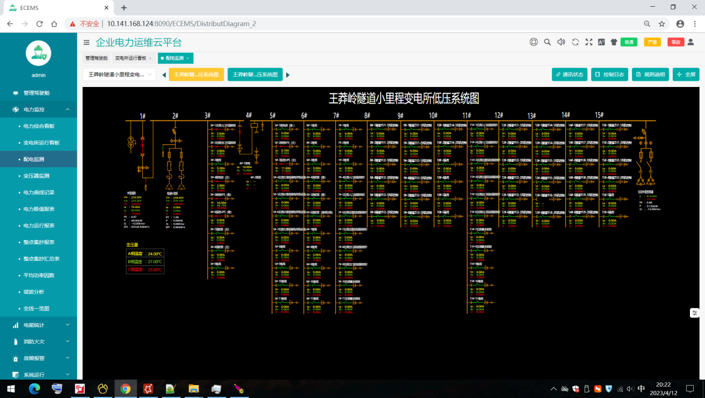Click the fullscreen expand icon in header
The width and height of the screenshot is (705, 398).
point(589,42)
